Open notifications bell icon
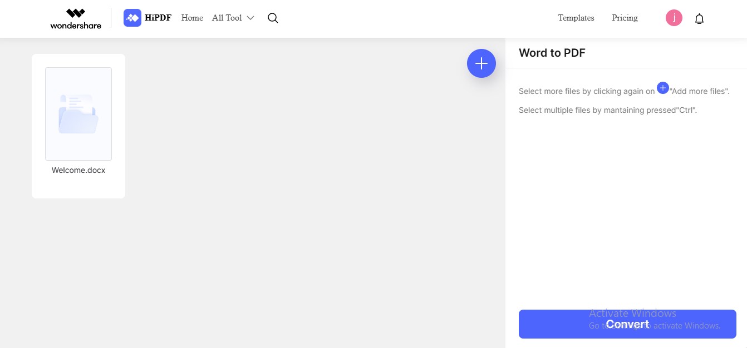The image size is (747, 348). [700, 18]
